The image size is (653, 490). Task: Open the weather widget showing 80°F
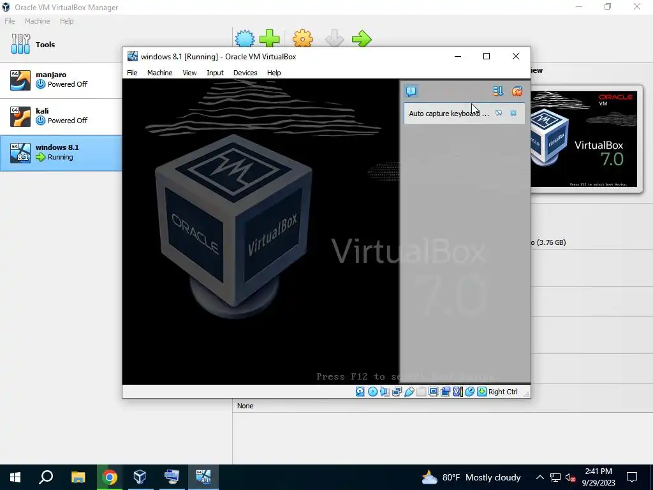click(471, 477)
